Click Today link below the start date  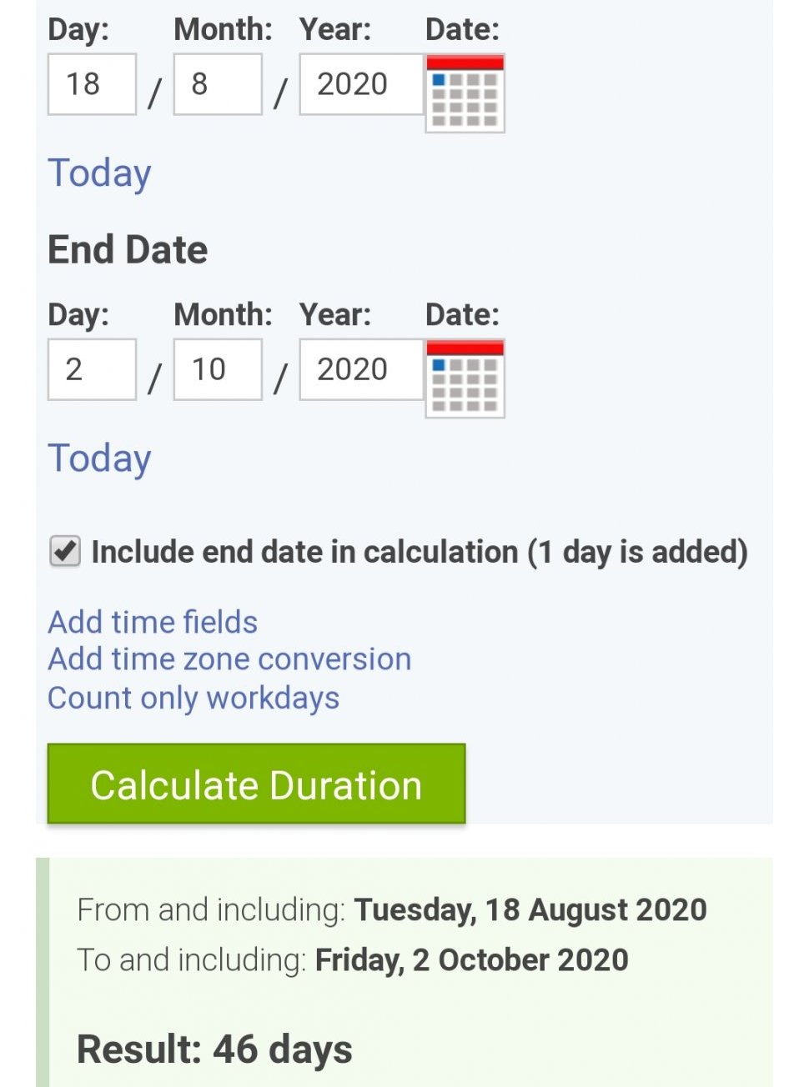[x=99, y=173]
